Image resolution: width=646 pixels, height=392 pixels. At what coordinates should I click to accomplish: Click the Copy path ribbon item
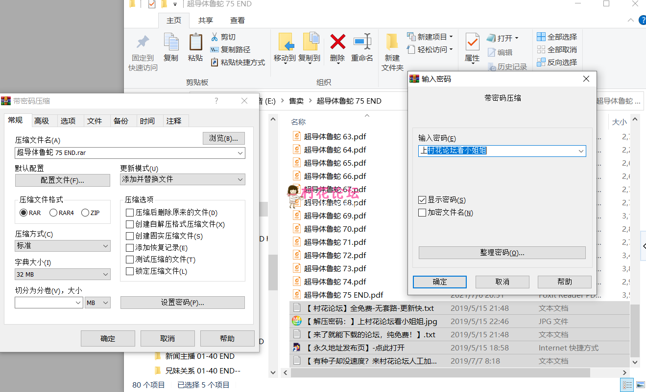tap(230, 49)
